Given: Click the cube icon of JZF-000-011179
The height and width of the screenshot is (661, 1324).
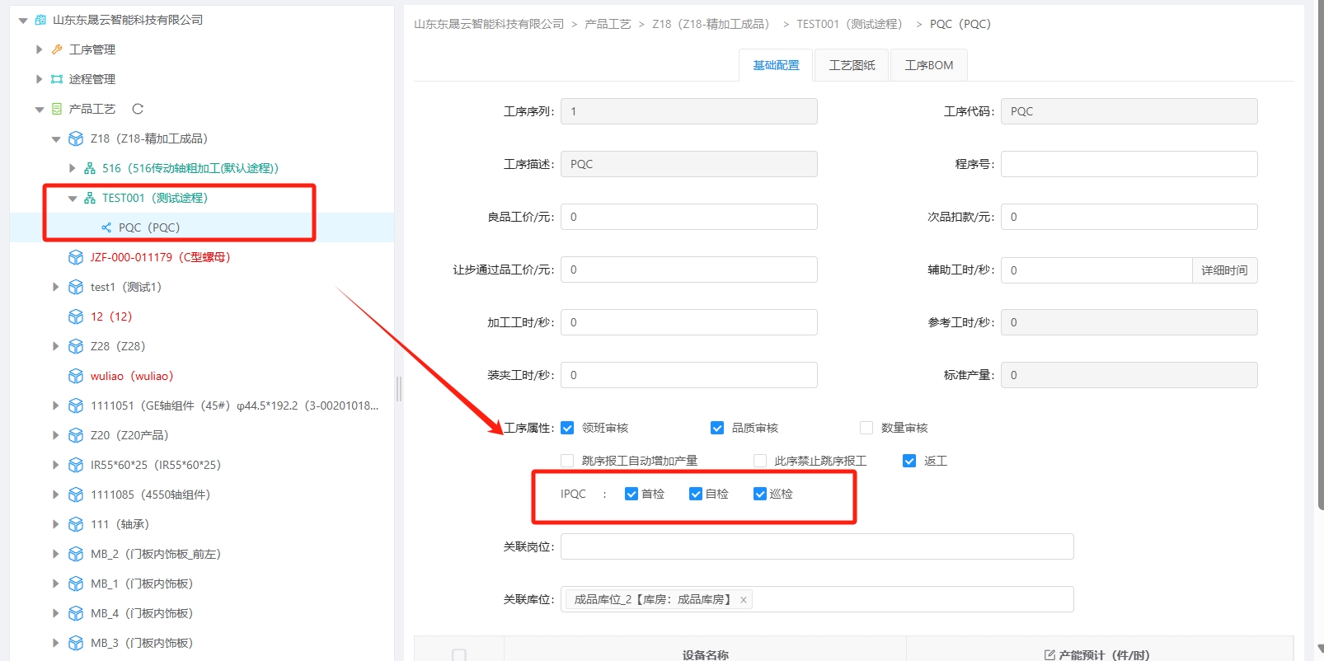Looking at the screenshot, I should [x=76, y=257].
